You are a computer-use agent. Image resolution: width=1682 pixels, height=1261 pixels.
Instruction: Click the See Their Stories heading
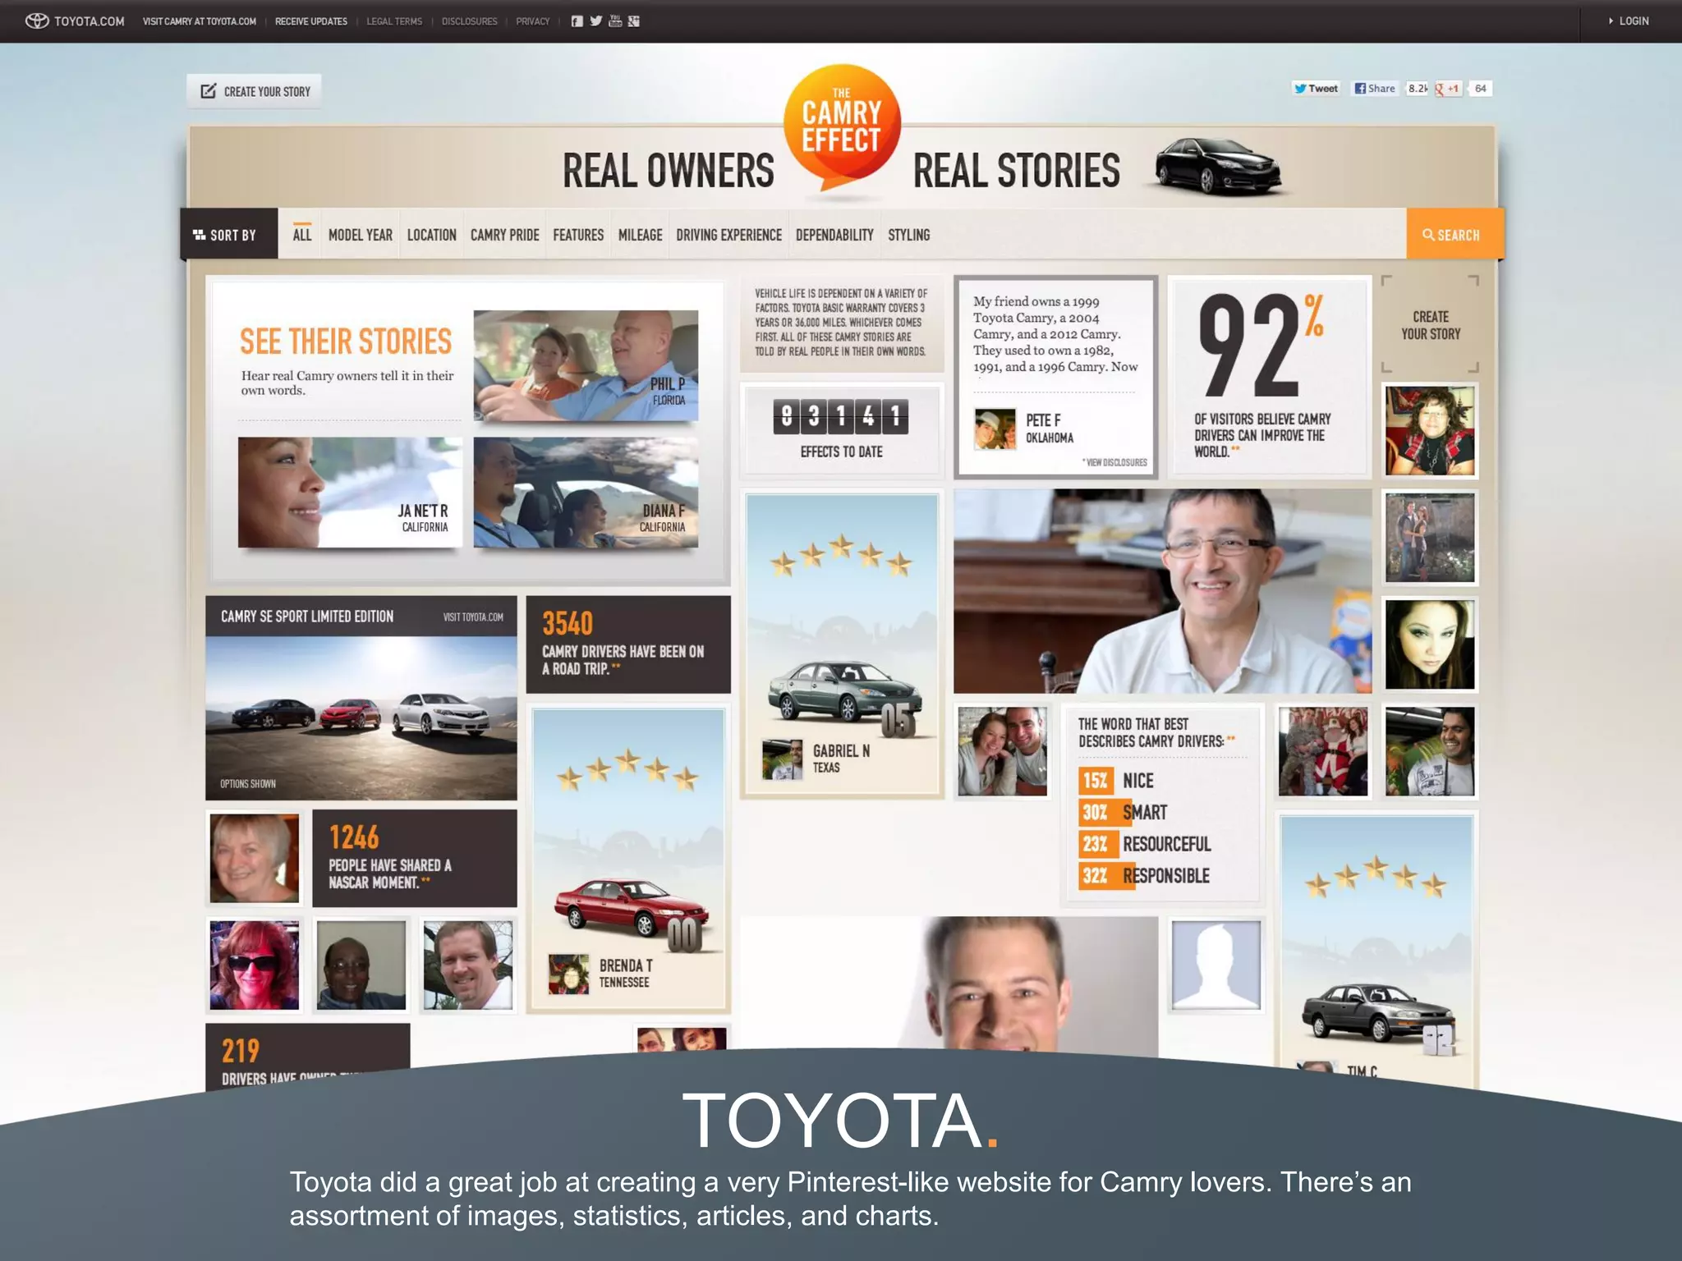pyautogui.click(x=346, y=342)
